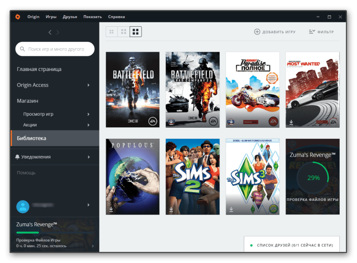The image size is (357, 263).
Task: Click download badge on Burnout Paradise cover
Action: click(x=231, y=122)
